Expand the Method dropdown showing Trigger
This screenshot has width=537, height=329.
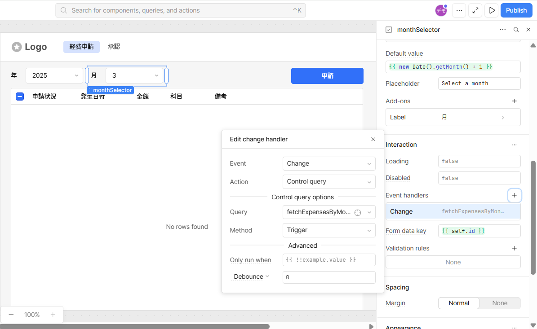tap(329, 230)
